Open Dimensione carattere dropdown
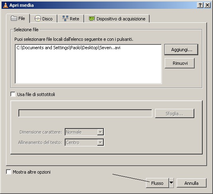213x194 pixels. [101, 132]
